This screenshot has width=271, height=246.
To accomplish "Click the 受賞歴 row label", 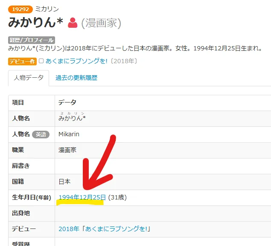I will point(21,244).
